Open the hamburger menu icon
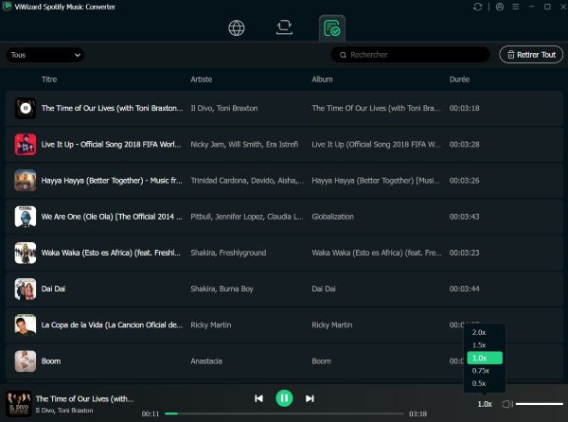 516,7
